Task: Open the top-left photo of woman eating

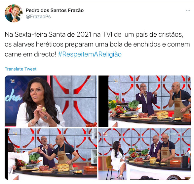Action: click(x=51, y=101)
